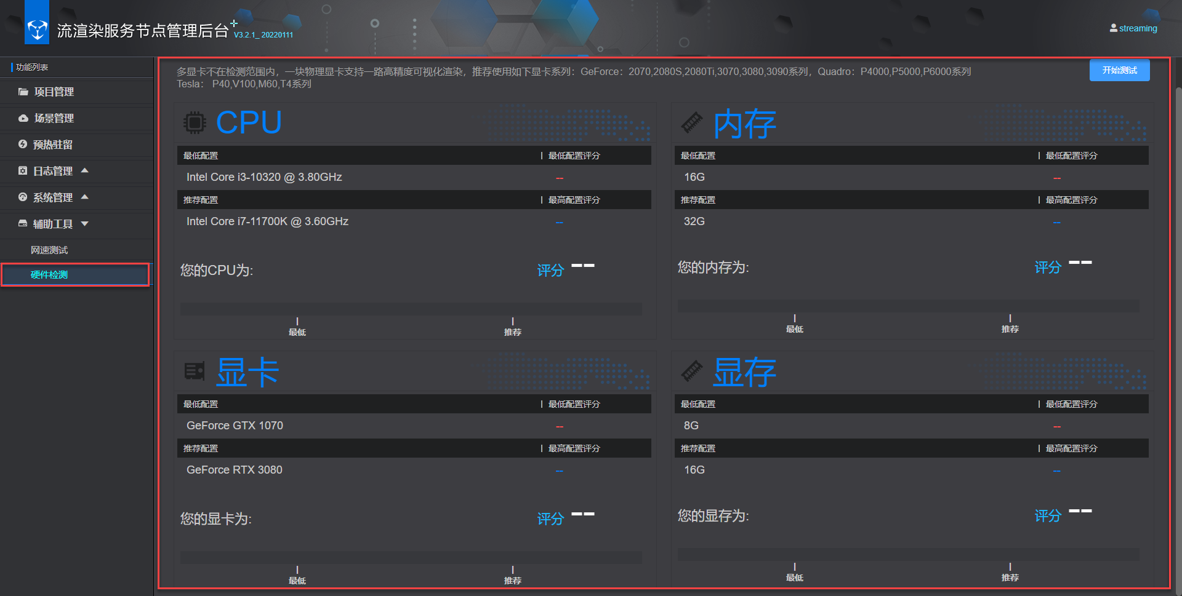Click the streaming username link
Viewport: 1182px width, 596px height.
point(1138,28)
